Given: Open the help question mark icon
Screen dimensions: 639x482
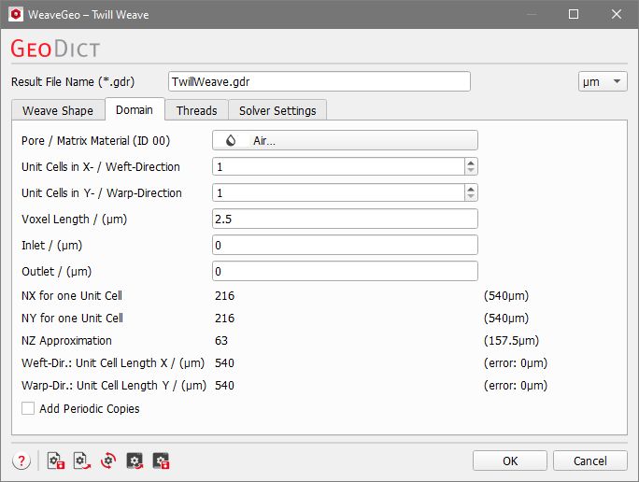Looking at the screenshot, I should coord(21,461).
